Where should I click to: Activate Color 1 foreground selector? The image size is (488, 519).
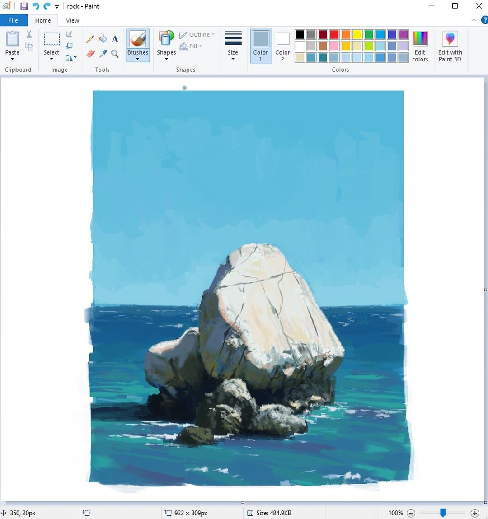[x=261, y=46]
